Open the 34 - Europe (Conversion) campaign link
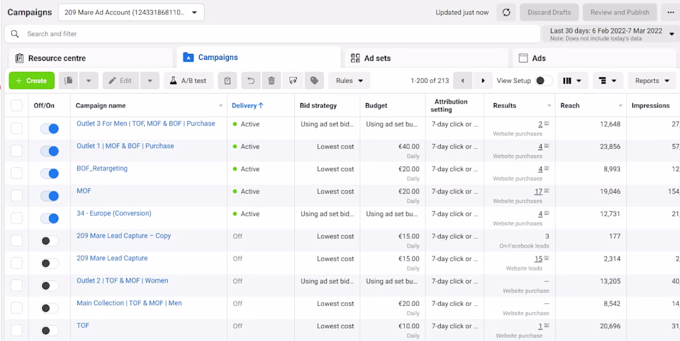The image size is (680, 341). [x=114, y=213]
